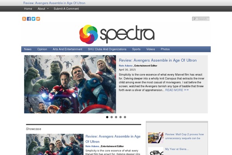The width and height of the screenshot is (232, 155).
Task: Open the Photos section
Action: 165,49
